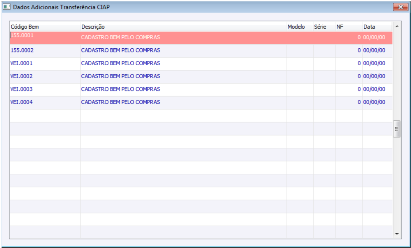This screenshot has height=248, width=411.
Task: Click description cell in row VEI.0001
Action: pos(184,64)
